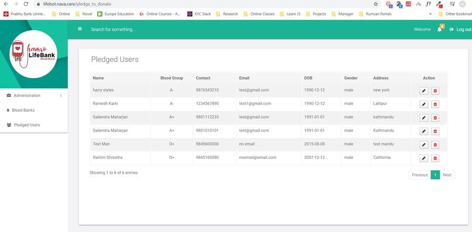Screen dimensions: 472x232
Task: Edit Sailendra Maharjan with contact 9801010101
Action: [424, 131]
